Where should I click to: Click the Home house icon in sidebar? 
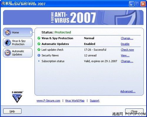[8, 32]
